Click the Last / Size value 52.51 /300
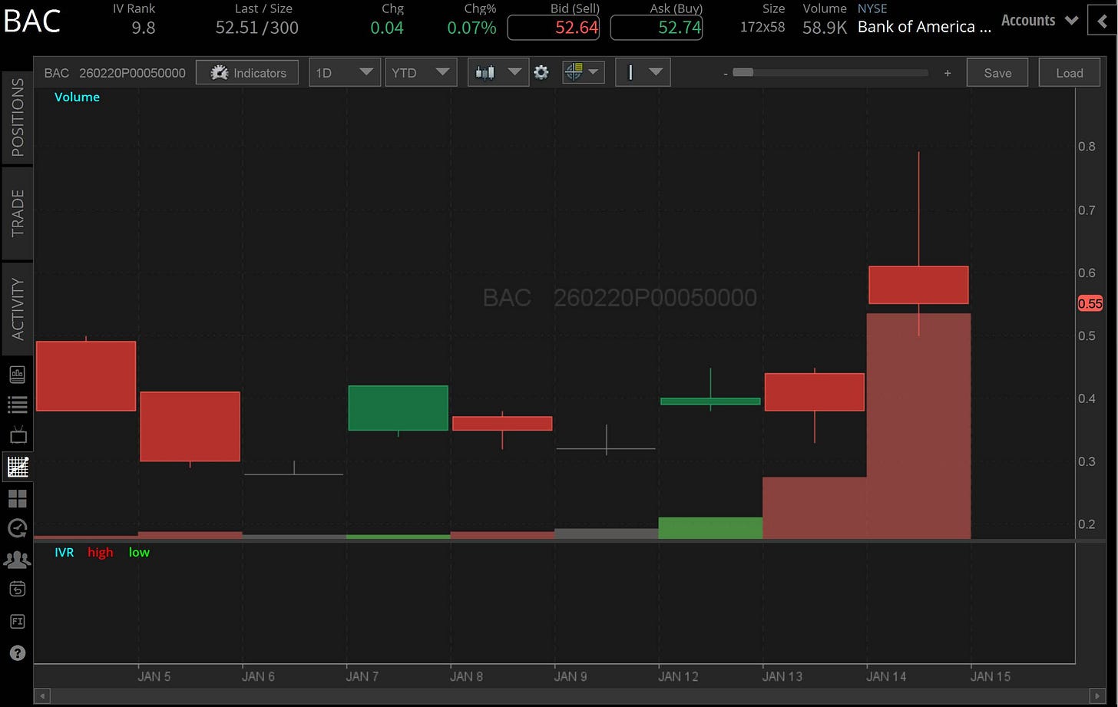The image size is (1118, 707). 257,28
